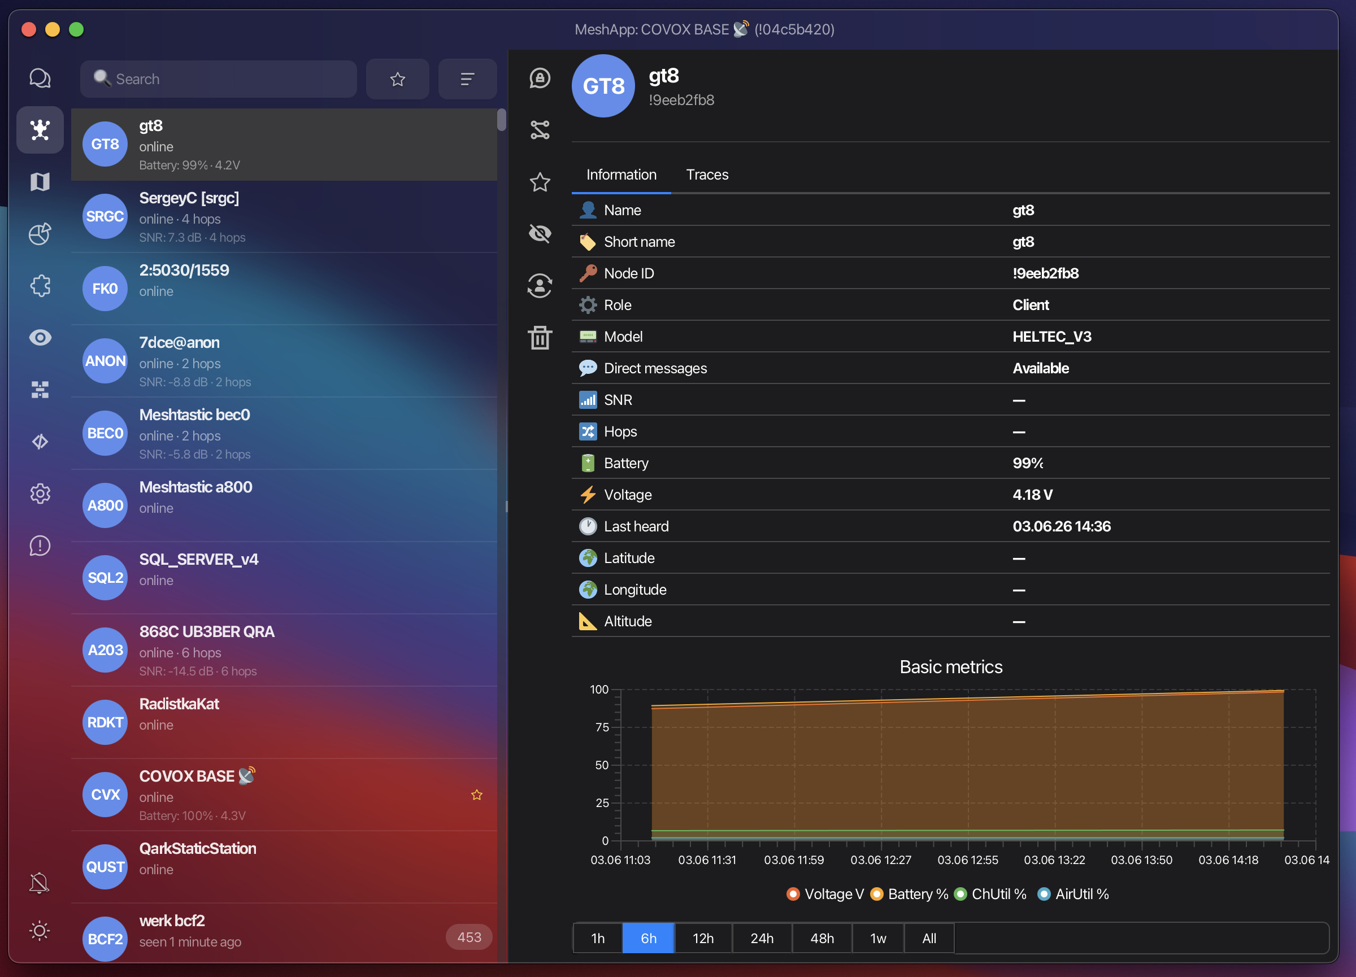
Task: Toggle Battery % series in legend
Action: tap(910, 894)
